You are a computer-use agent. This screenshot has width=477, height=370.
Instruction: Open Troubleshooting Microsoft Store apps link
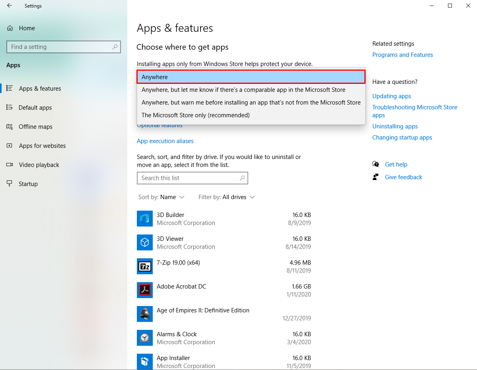(415, 111)
